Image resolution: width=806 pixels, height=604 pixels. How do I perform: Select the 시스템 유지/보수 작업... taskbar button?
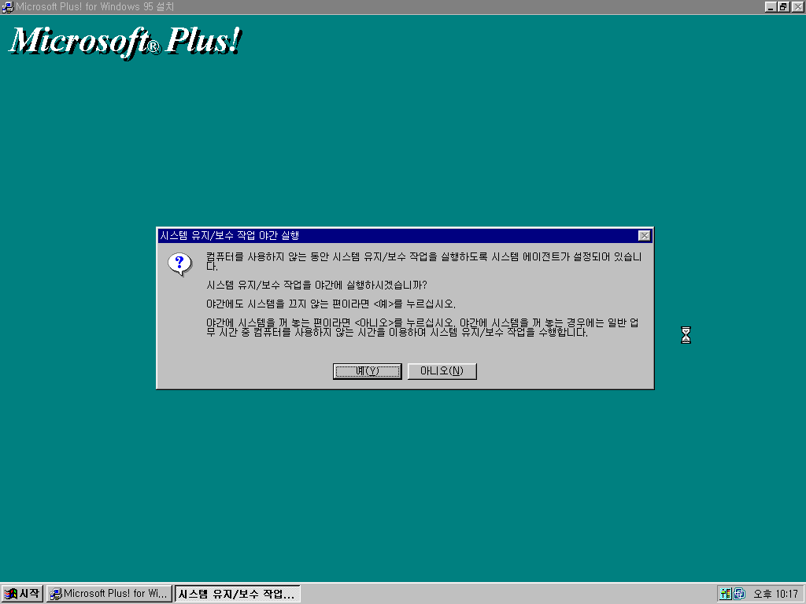tap(238, 594)
